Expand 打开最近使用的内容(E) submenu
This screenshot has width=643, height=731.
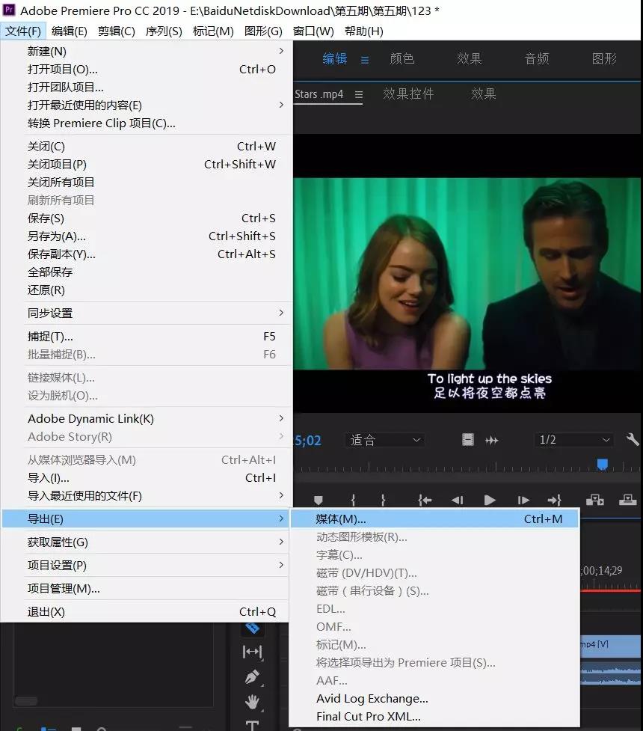pyautogui.click(x=147, y=105)
